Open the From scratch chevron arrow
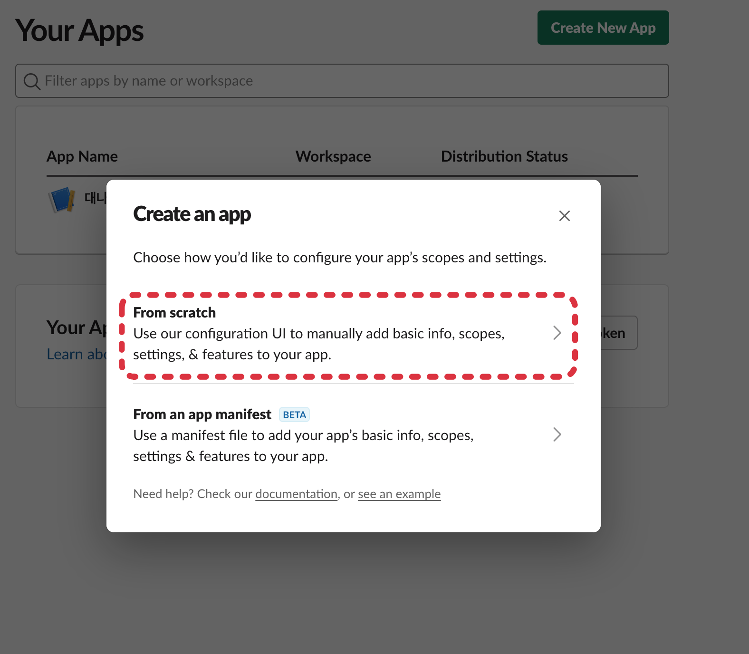 (557, 333)
